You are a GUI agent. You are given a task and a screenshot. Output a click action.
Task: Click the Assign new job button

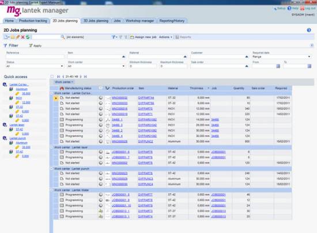(x=144, y=37)
